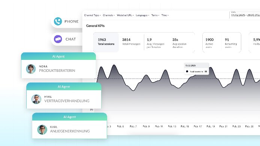Click the teal phone icon
Viewport: 260px width, 146px height.
tap(58, 21)
